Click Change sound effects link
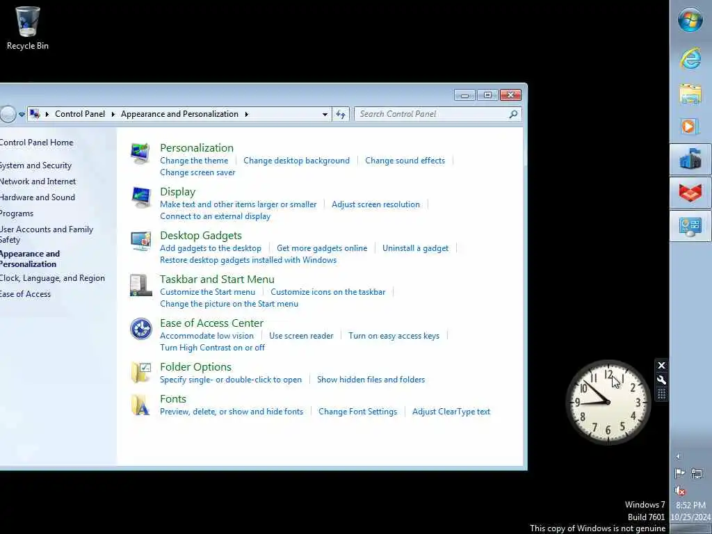This screenshot has height=534, width=712. (405, 161)
